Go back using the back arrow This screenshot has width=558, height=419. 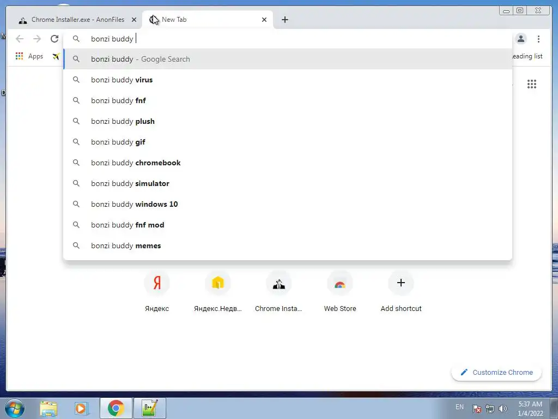coord(20,39)
